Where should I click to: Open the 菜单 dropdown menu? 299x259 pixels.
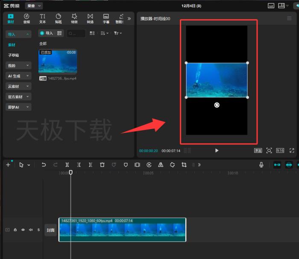pyautogui.click(x=34, y=6)
